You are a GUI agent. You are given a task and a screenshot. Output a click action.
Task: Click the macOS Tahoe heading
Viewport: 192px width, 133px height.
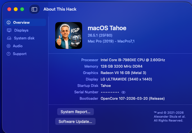(x=107, y=28)
